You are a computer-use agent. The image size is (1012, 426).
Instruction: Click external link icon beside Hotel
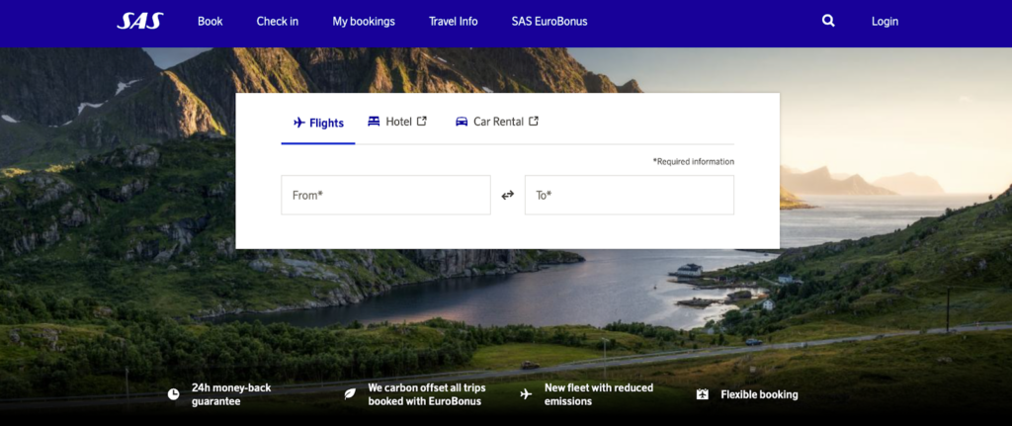pyautogui.click(x=422, y=122)
